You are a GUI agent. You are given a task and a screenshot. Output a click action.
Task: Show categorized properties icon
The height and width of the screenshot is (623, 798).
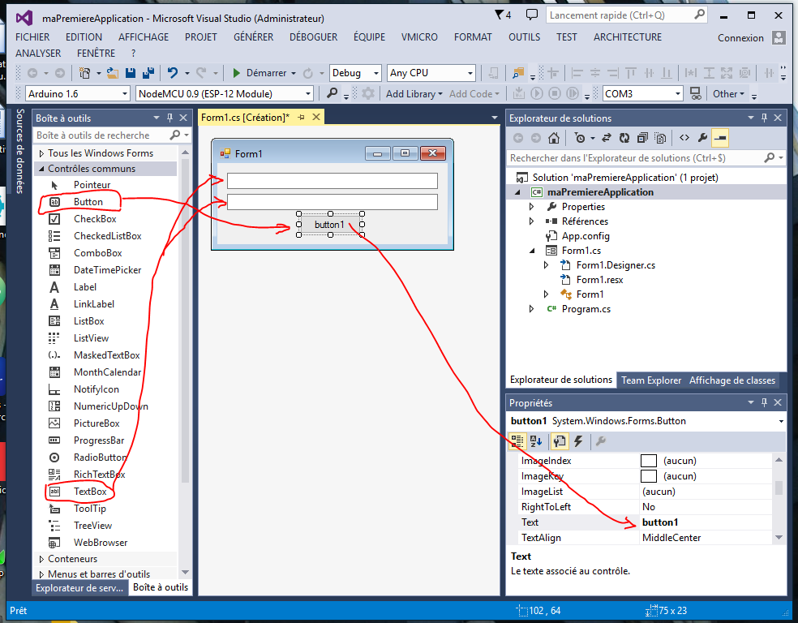click(517, 441)
